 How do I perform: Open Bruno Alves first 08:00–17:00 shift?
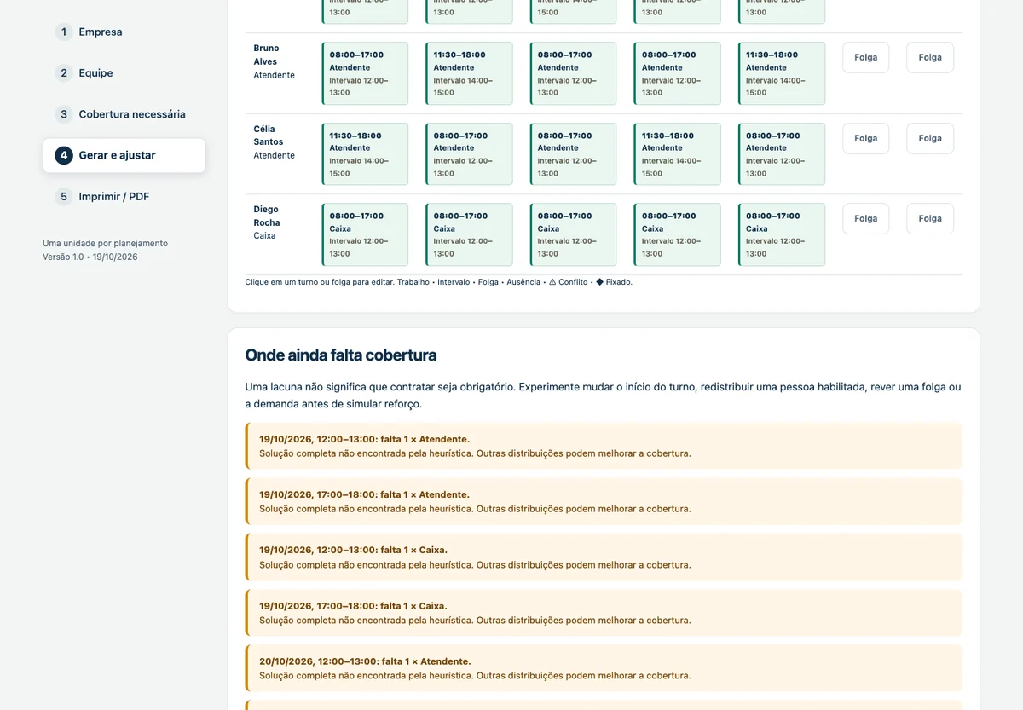point(365,73)
